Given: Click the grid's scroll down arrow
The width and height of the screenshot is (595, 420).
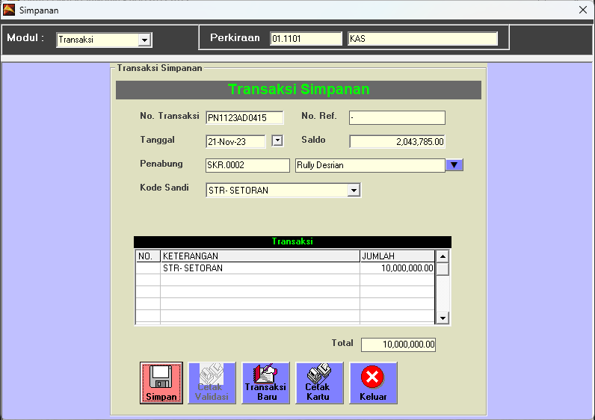Looking at the screenshot, I should pos(443,318).
